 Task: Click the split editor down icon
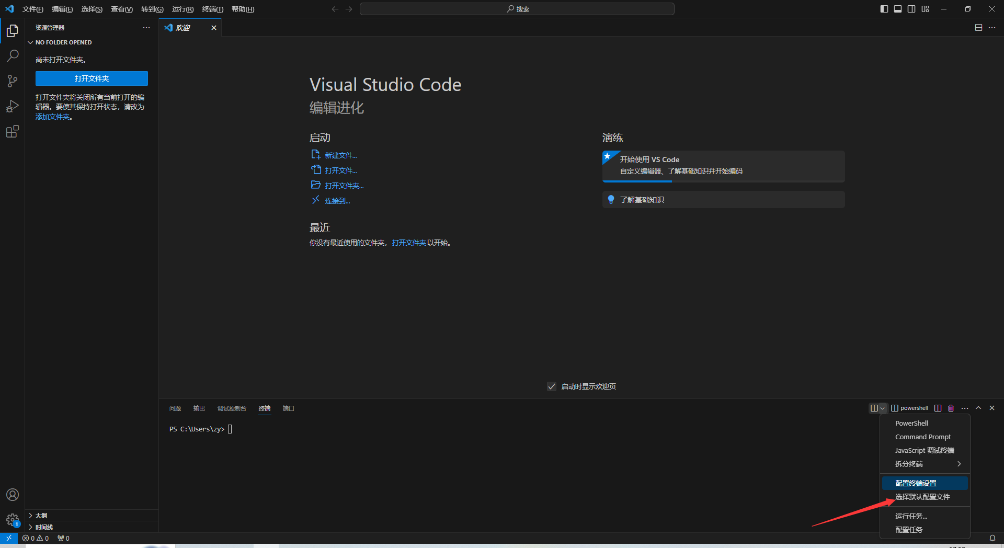point(978,28)
